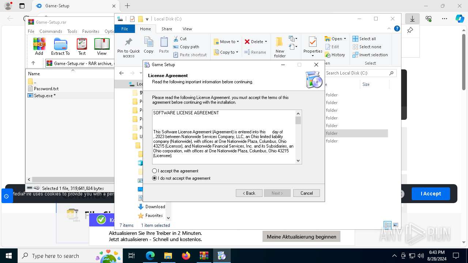Viewport: 468px width, 263px height.
Task: Click the Size column header in Explorer
Action: (366, 84)
